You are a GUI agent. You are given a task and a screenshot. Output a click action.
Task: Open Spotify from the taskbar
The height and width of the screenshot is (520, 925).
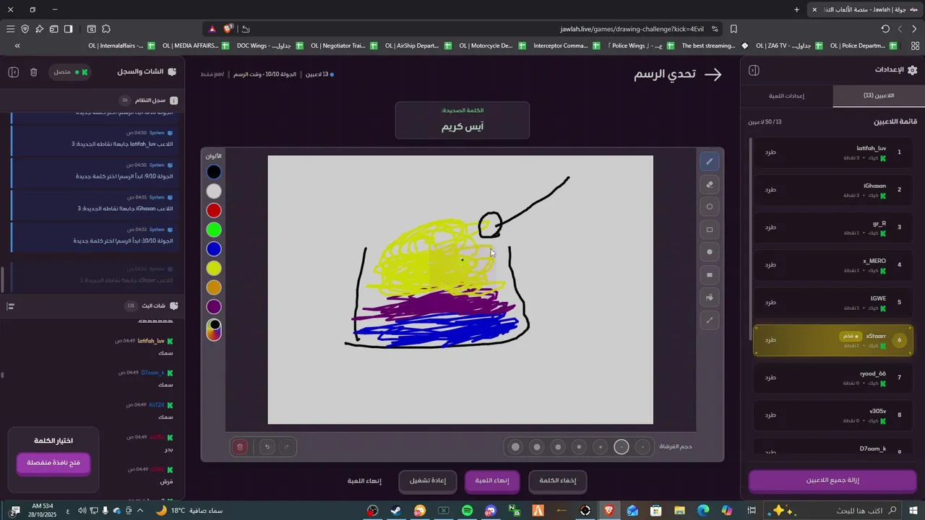[x=467, y=511]
